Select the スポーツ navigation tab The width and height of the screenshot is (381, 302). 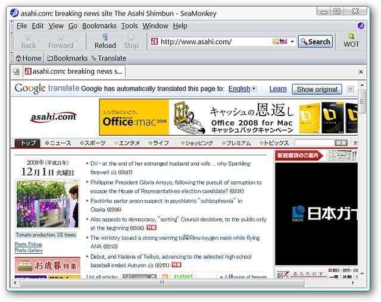pos(93,143)
